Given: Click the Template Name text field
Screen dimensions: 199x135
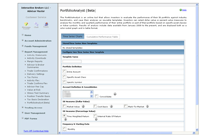Looking at the screenshot, I should point(72,62).
